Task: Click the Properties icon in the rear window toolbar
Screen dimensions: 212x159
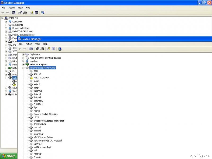Action: (20, 13)
